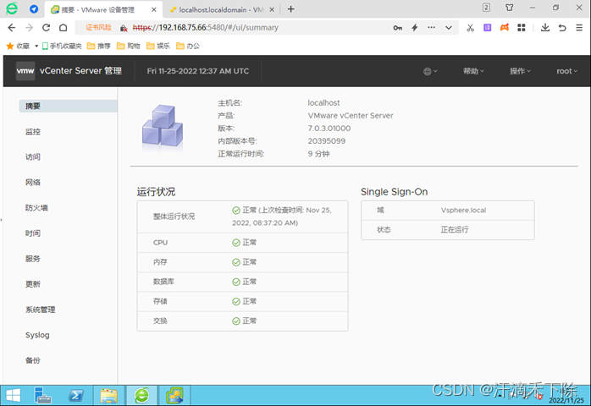Reload the current page
Image resolution: width=591 pixels, height=406 pixels.
[x=46, y=28]
